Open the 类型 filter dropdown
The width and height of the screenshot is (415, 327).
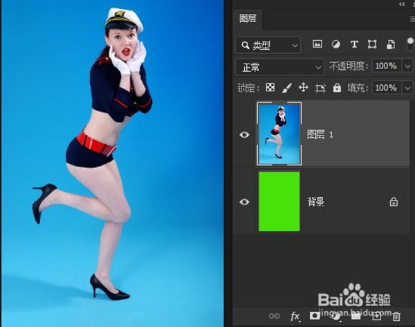[268, 45]
